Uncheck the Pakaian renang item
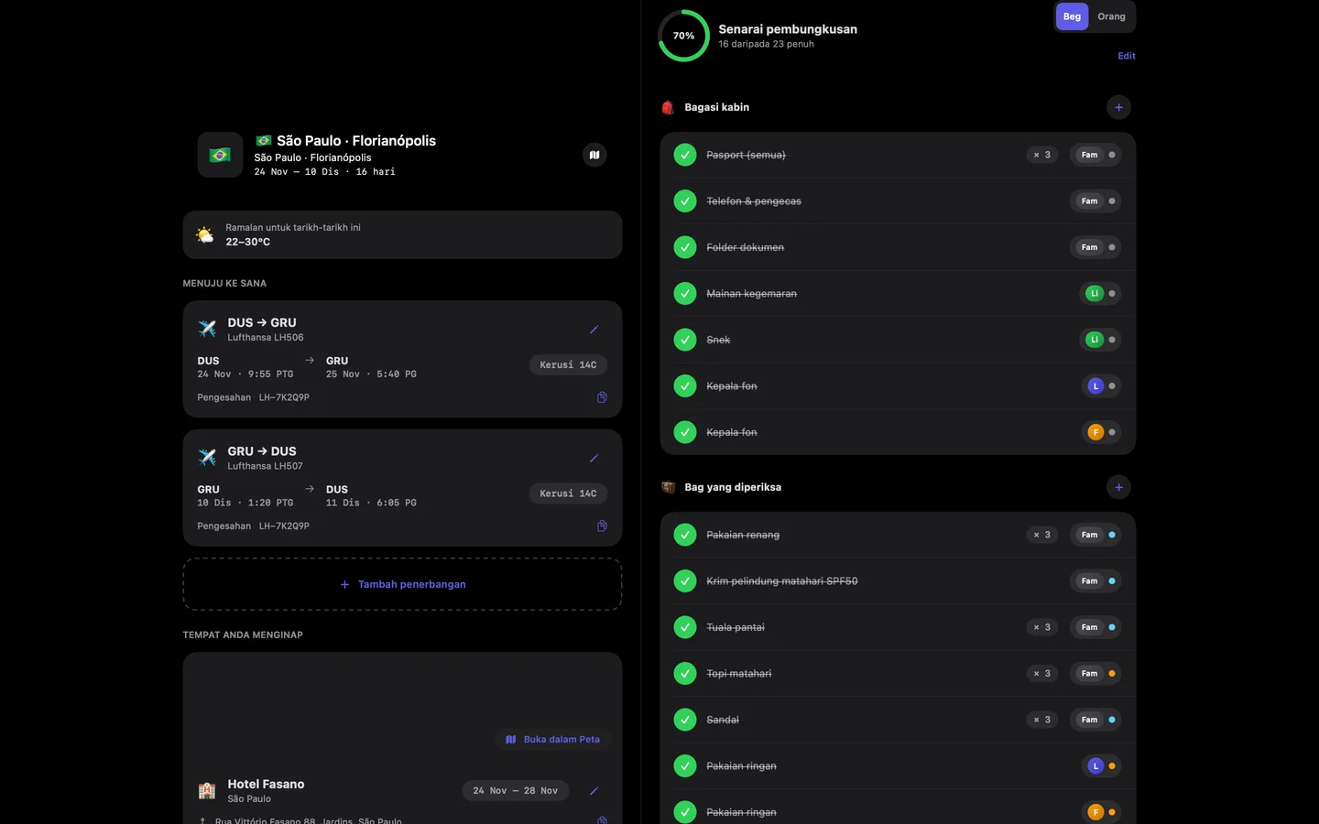 pyautogui.click(x=685, y=535)
